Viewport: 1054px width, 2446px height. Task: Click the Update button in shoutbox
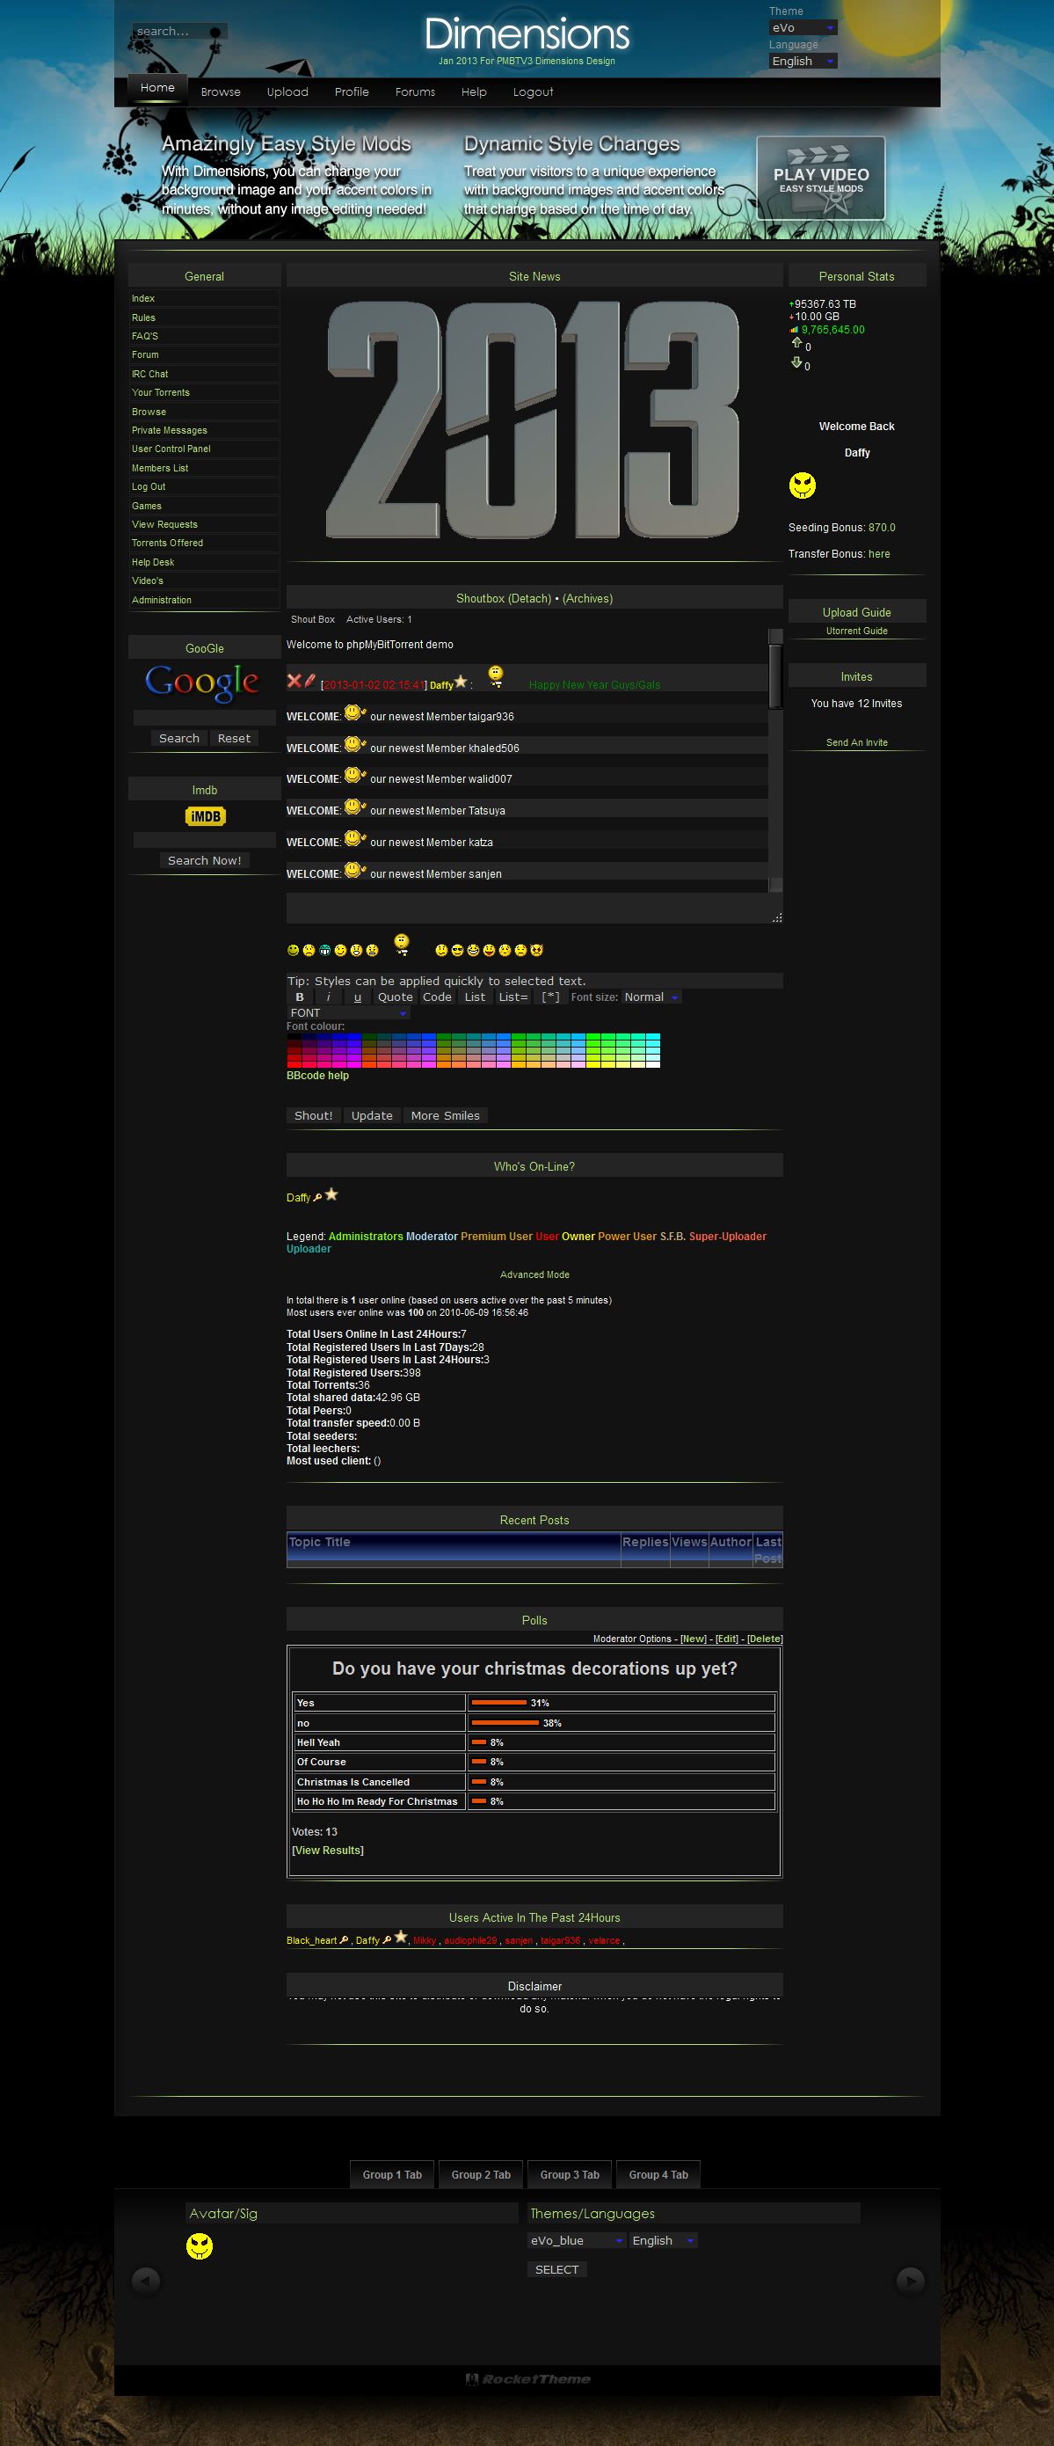coord(372,1116)
